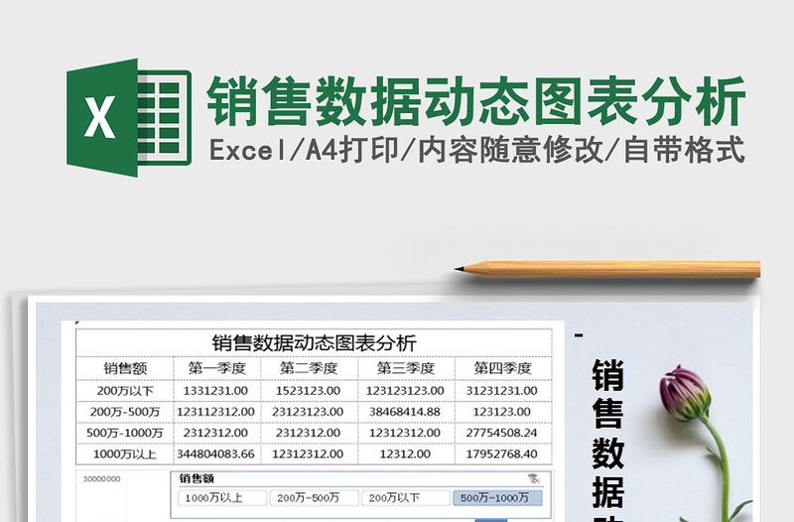
Task: Select the 200万-500万 slicer button
Action: [x=314, y=498]
